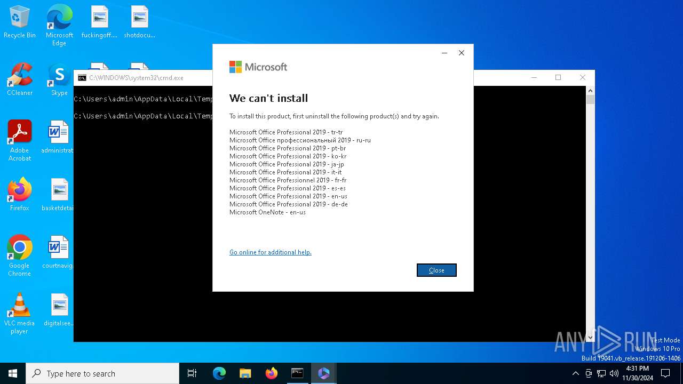
Task: Click Microsoft Office Professional 2019 - ja-jp line
Action: [x=287, y=164]
